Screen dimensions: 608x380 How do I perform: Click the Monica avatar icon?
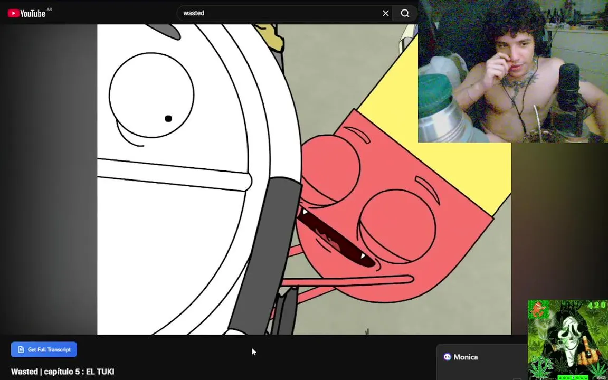click(447, 357)
